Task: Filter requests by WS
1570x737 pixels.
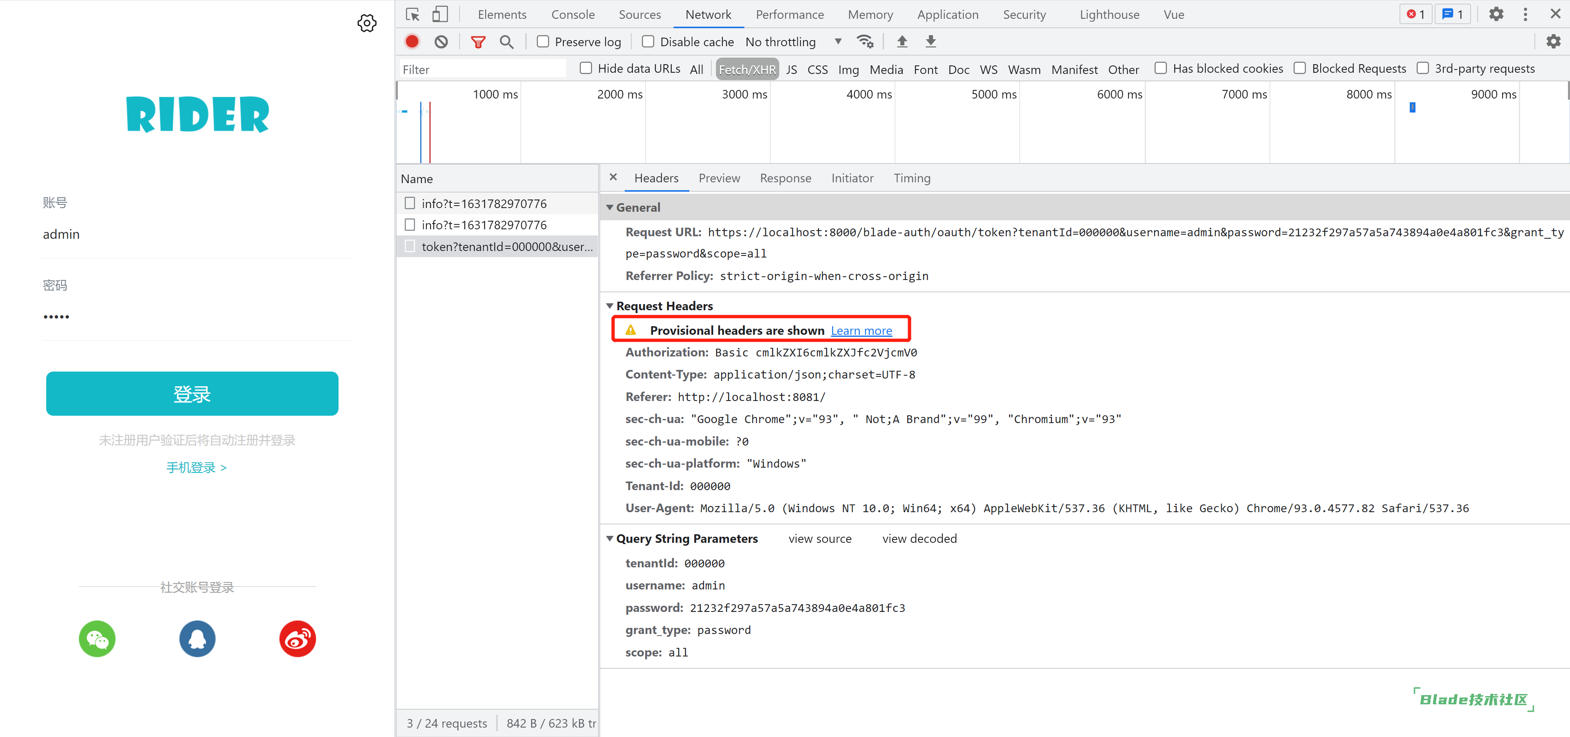Action: pyautogui.click(x=989, y=69)
